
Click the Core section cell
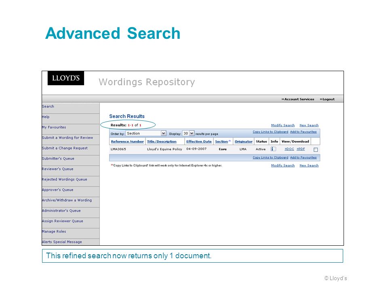pyautogui.click(x=223, y=149)
